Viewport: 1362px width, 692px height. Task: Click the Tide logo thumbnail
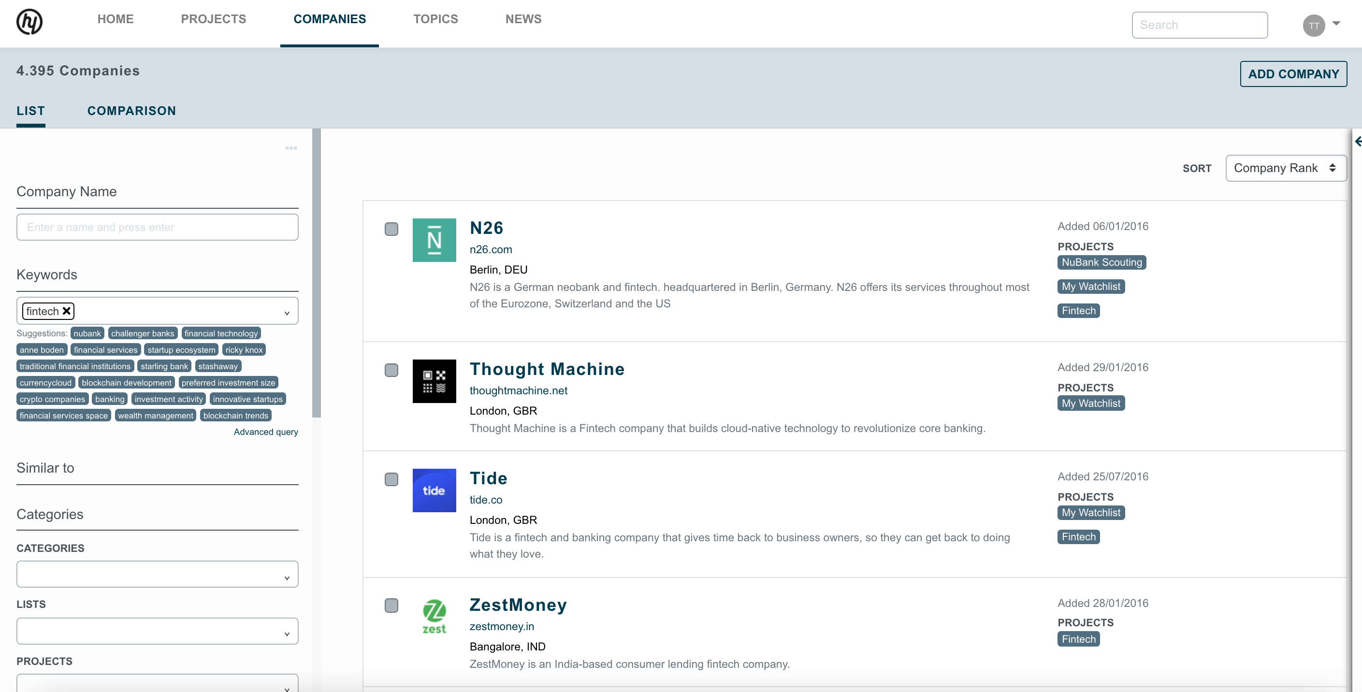pos(434,490)
